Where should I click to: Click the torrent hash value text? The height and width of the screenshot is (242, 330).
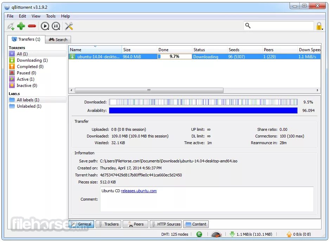(141, 175)
